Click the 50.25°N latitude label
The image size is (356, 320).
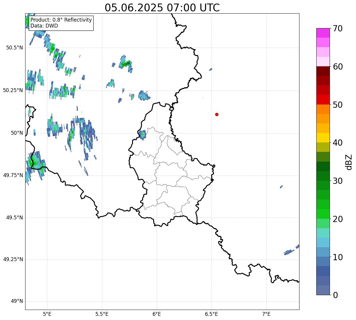pyautogui.click(x=13, y=90)
